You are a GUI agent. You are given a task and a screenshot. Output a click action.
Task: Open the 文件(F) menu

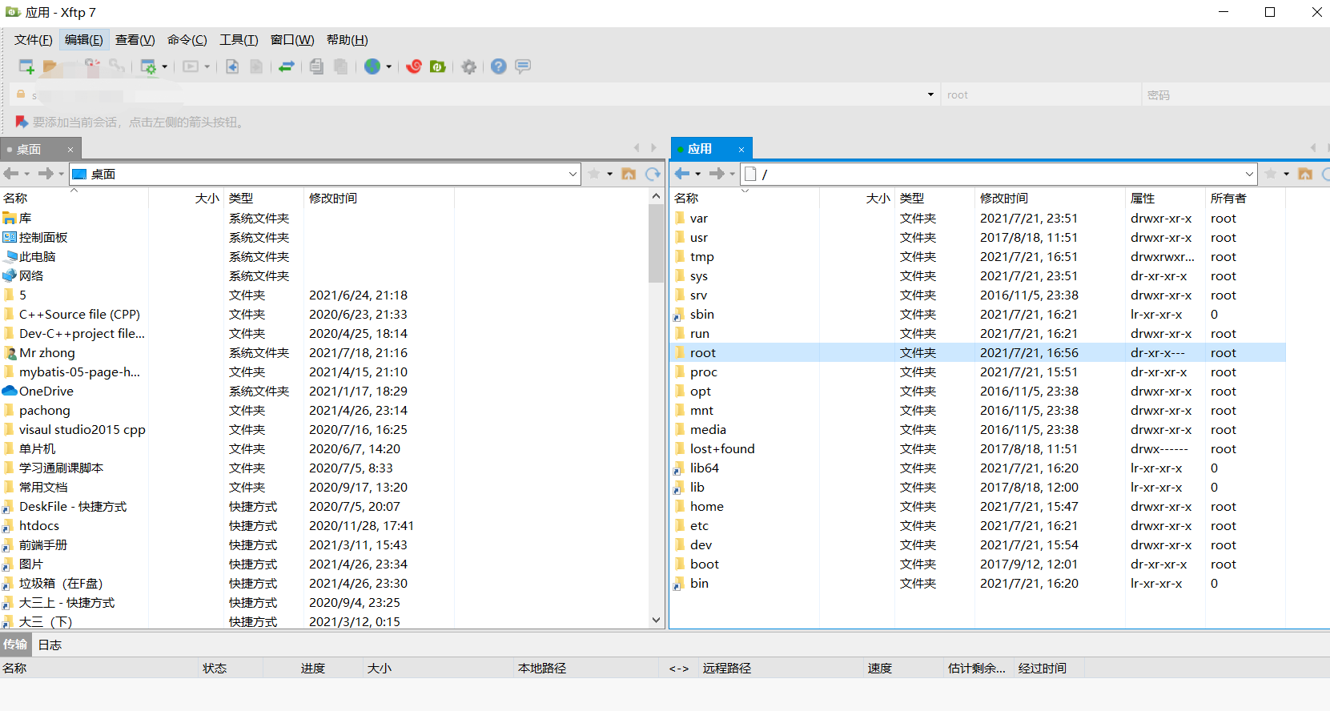33,40
